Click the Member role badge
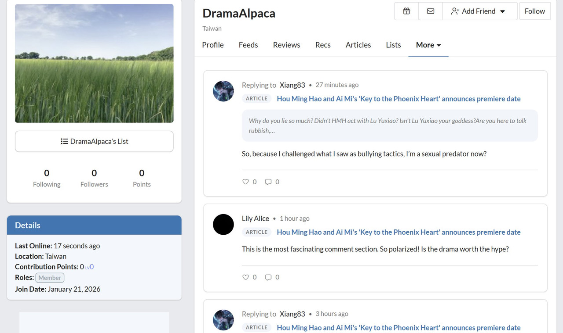 pyautogui.click(x=50, y=278)
